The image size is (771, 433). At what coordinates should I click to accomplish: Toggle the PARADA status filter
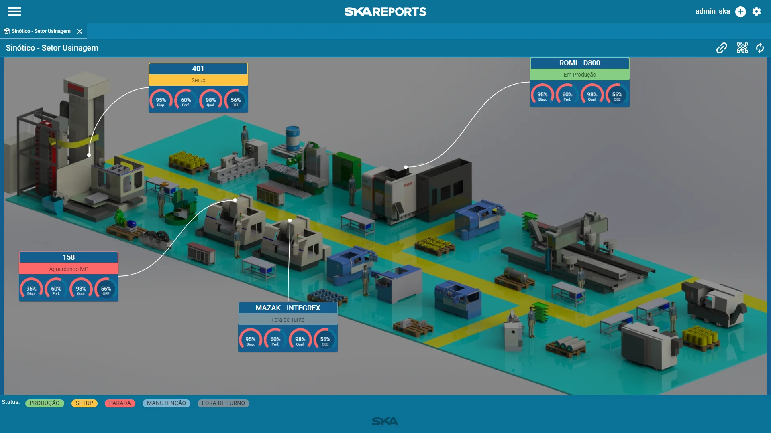(x=120, y=403)
